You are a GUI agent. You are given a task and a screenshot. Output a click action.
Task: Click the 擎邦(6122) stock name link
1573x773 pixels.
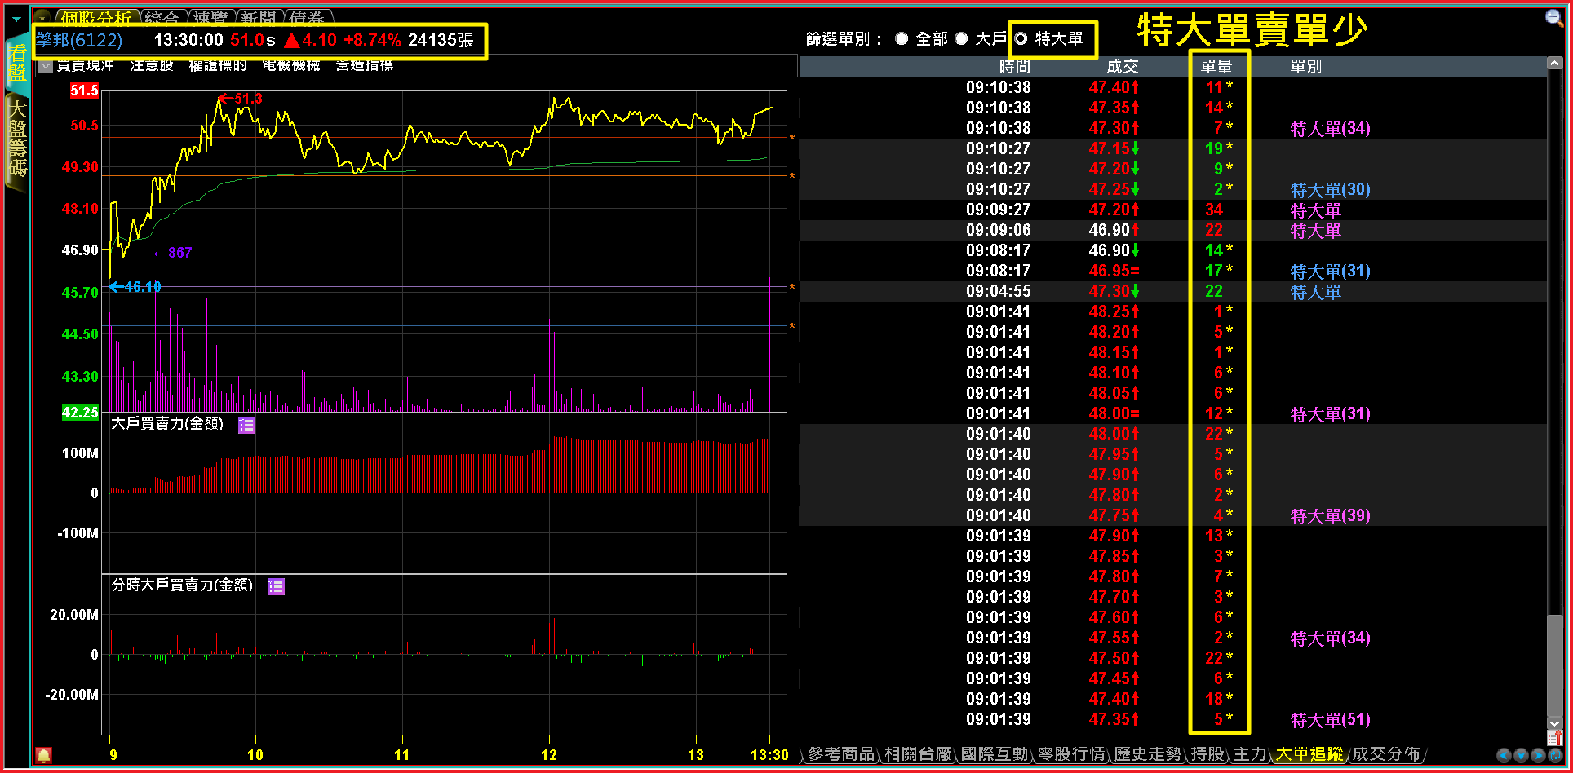pyautogui.click(x=79, y=40)
